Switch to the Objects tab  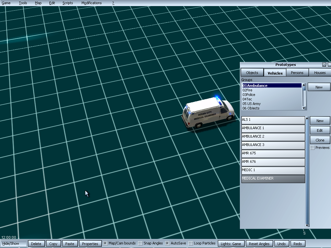coord(252,73)
